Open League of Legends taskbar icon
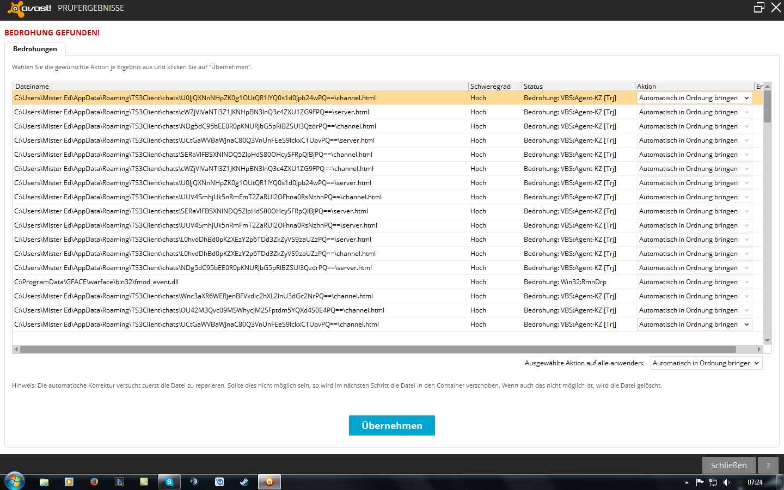Screen dimensions: 784x490 tap(119, 482)
